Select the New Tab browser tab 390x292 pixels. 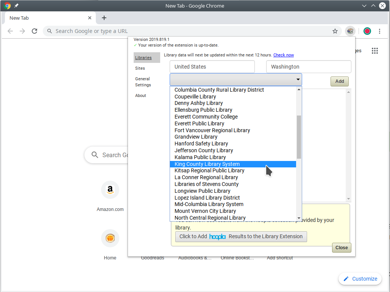[50, 18]
